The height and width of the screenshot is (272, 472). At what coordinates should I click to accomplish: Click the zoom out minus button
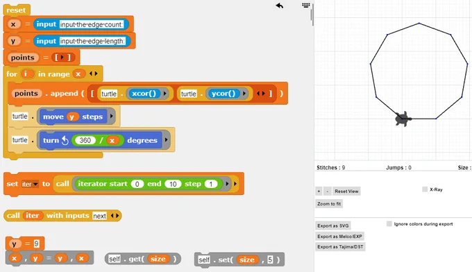[328, 191]
